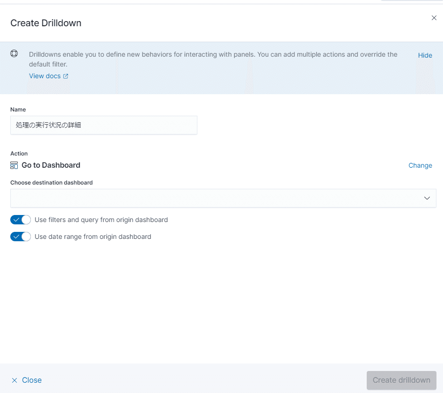Click the lifebuoy help icon in the callout
The height and width of the screenshot is (393, 443).
[x=14, y=54]
